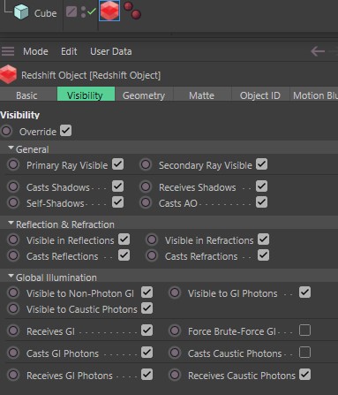This screenshot has height=395, width=338.
Task: Turn off Self-Shadows
Action: pos(117,202)
